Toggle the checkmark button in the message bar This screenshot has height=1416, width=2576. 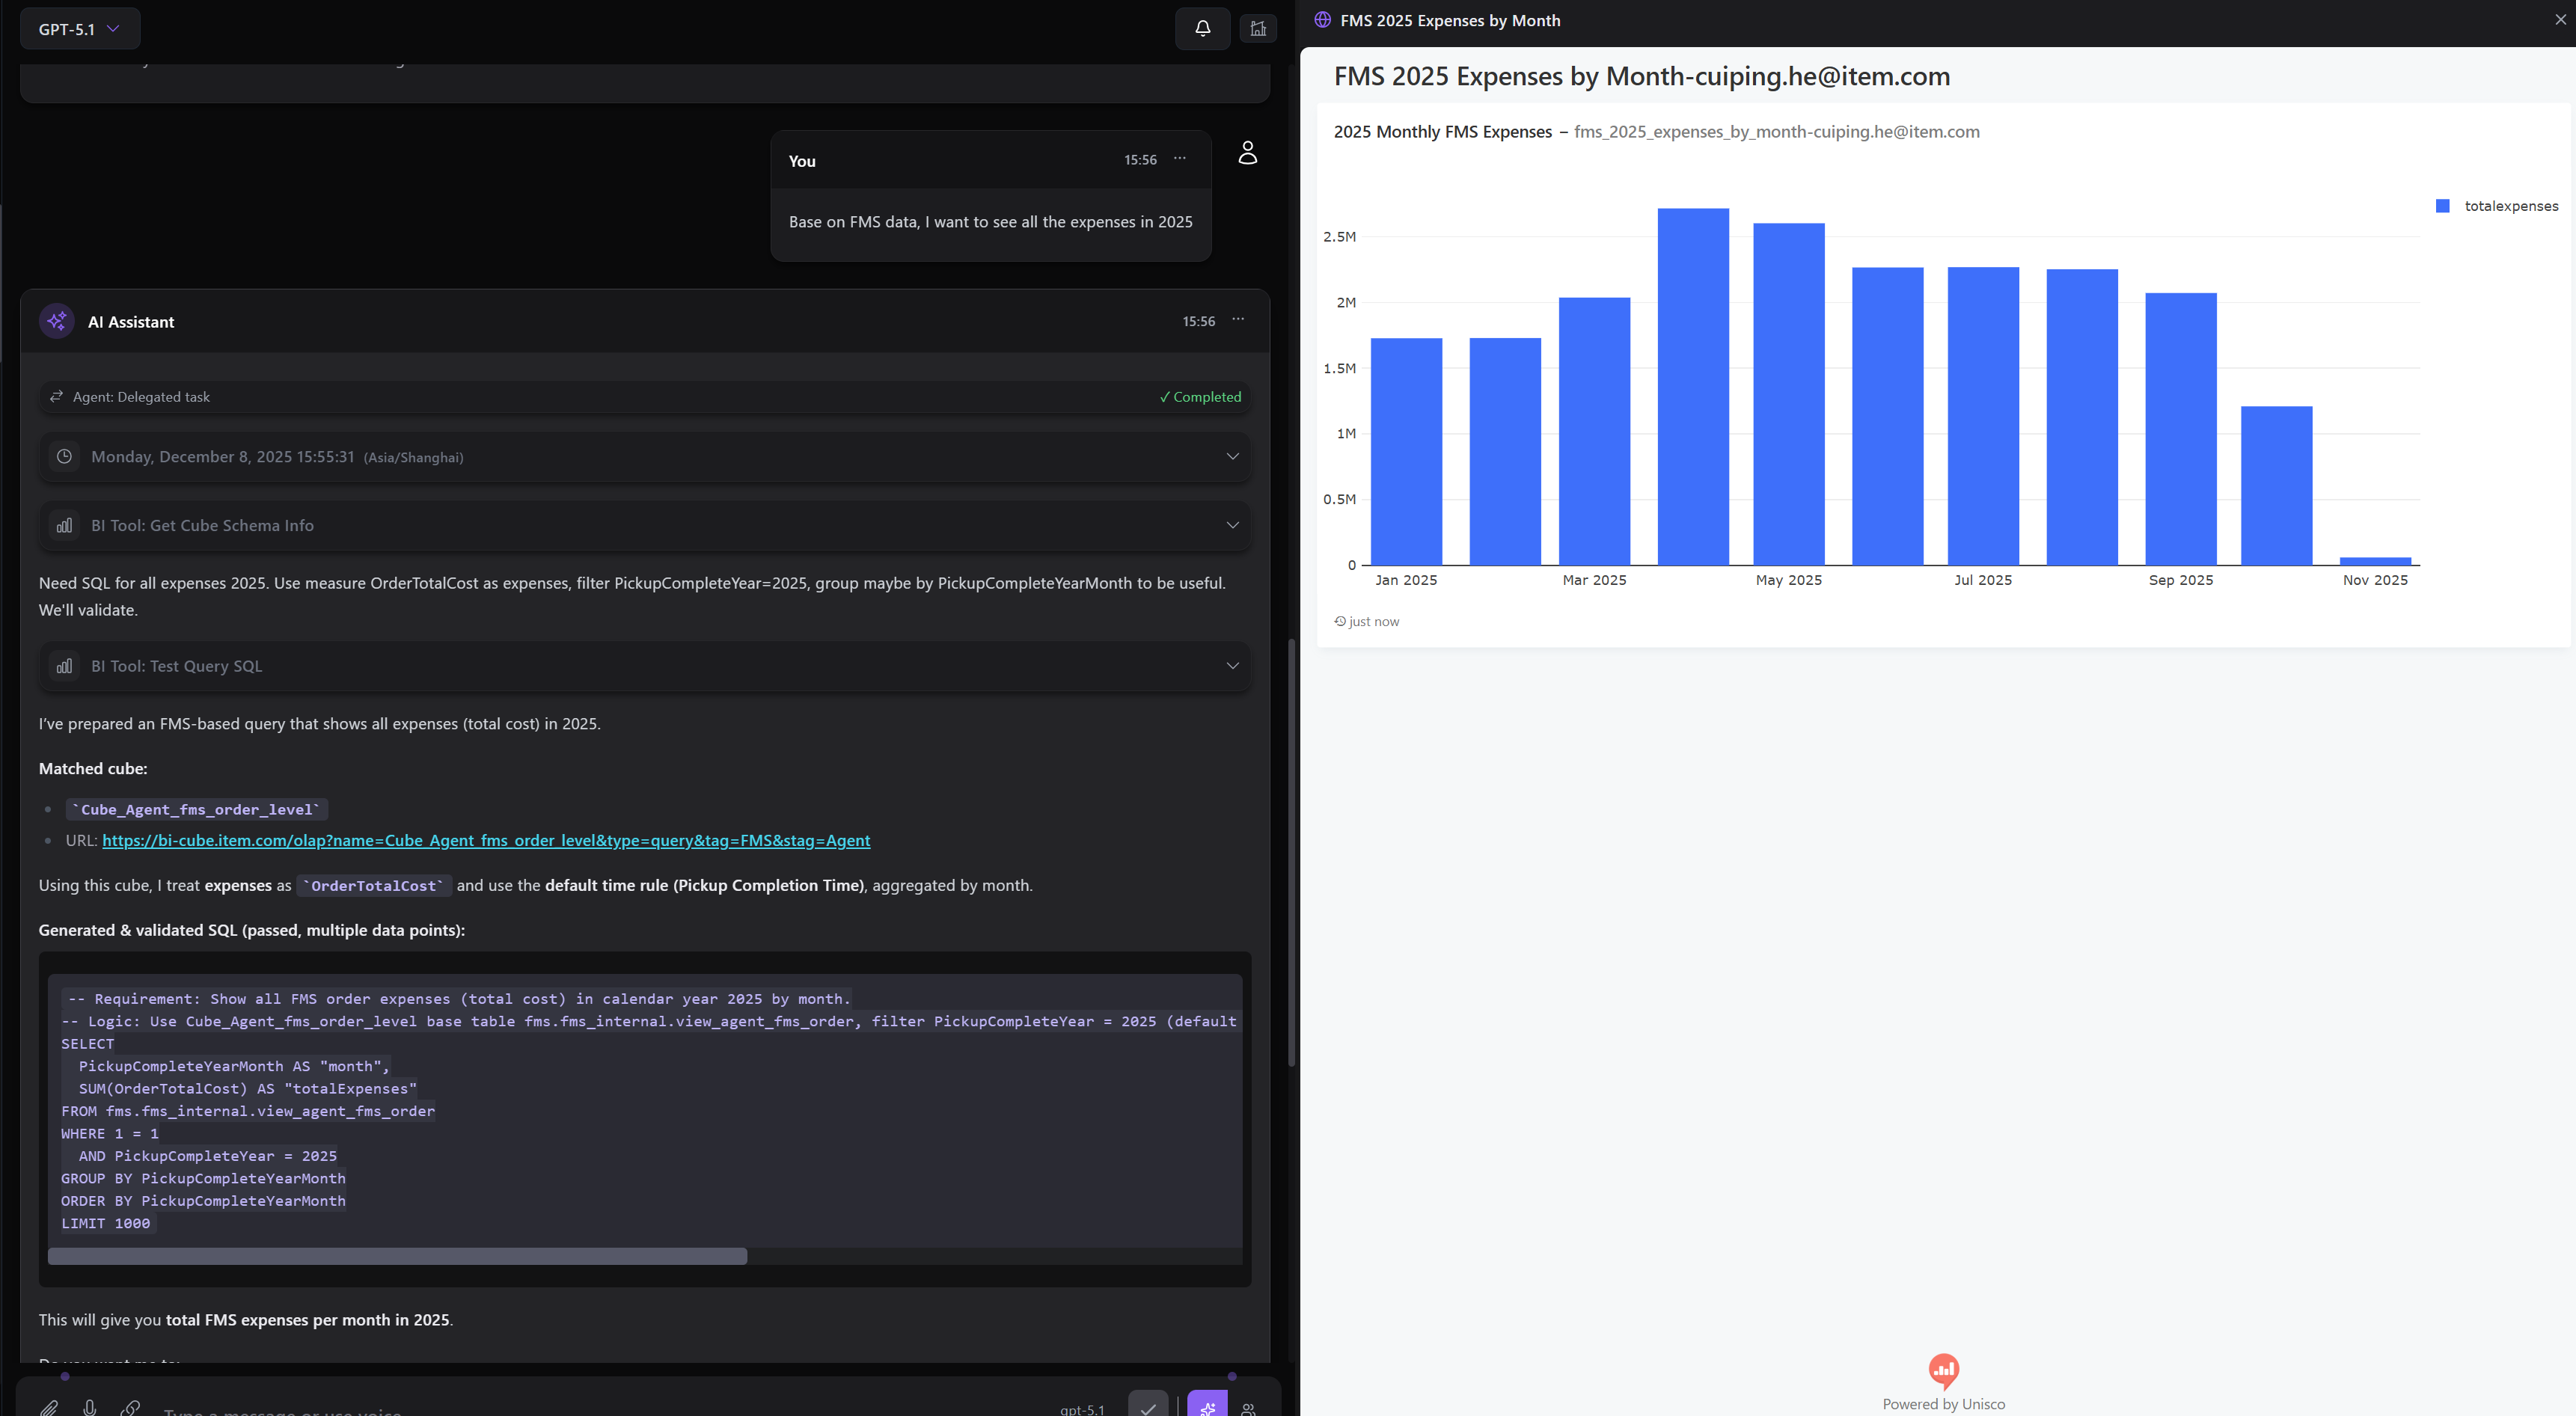1148,1406
